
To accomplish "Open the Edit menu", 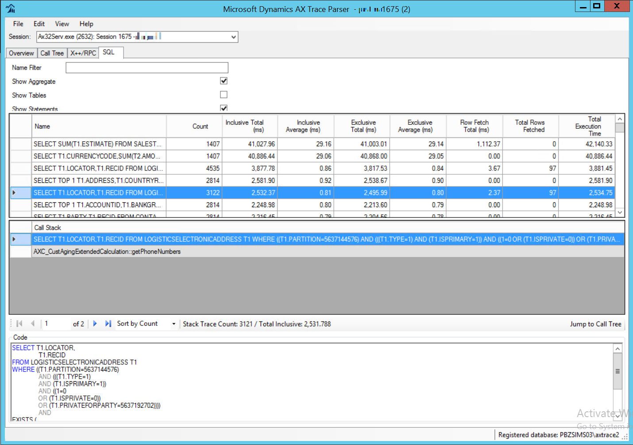I will [x=39, y=24].
